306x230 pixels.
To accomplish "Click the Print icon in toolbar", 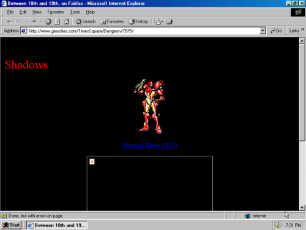I will (170, 21).
